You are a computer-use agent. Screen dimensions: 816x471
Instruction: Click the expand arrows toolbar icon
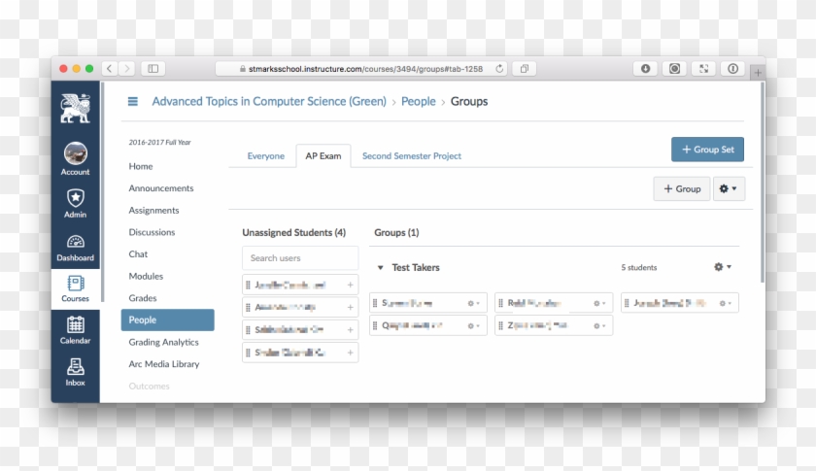(703, 69)
